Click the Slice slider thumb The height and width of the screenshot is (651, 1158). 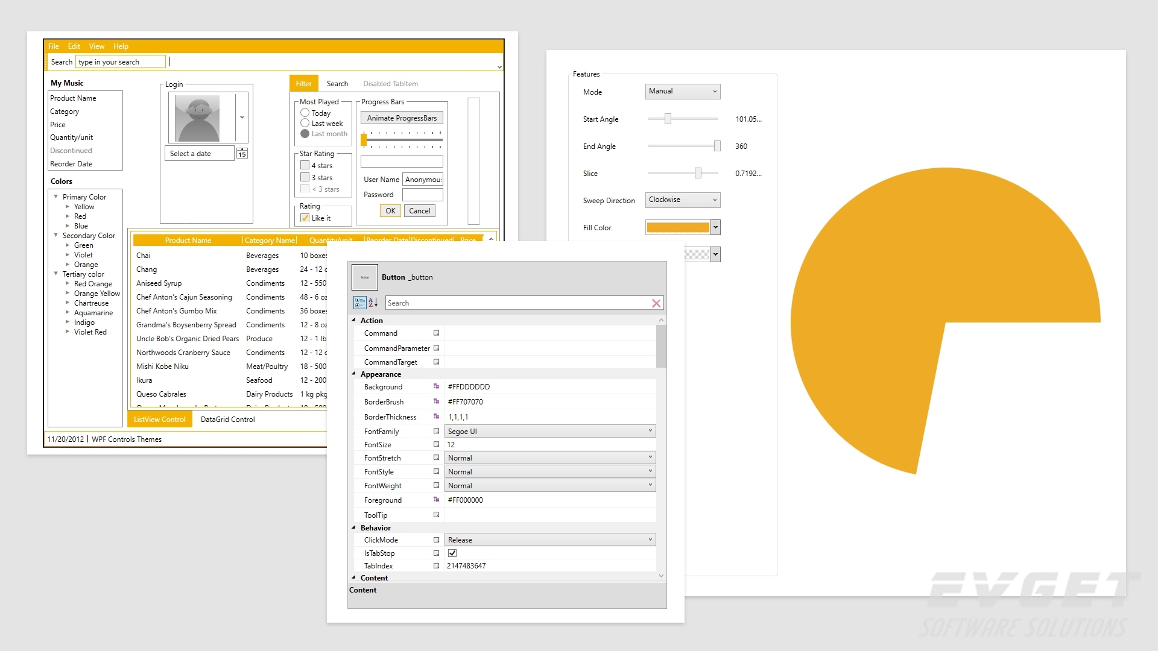pos(698,173)
